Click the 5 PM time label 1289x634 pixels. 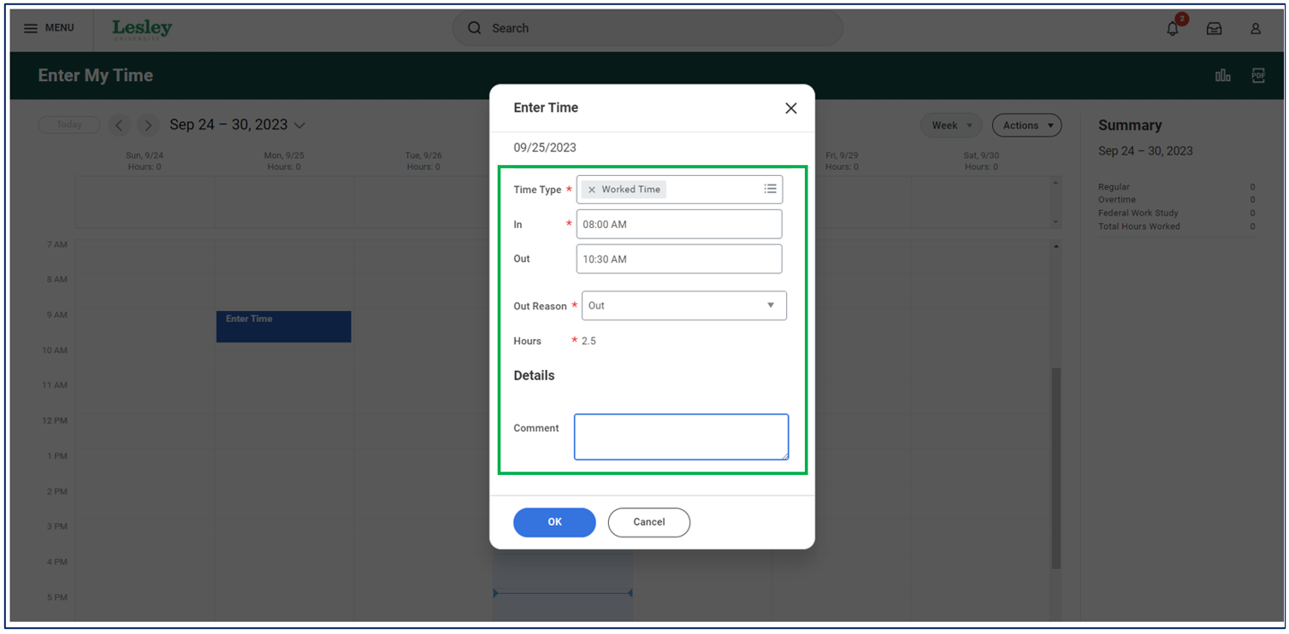coord(56,597)
